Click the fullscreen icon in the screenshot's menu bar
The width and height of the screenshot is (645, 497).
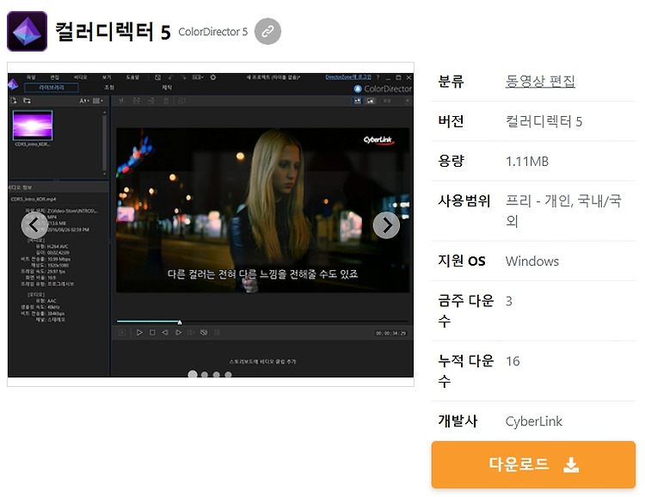pyautogui.click(x=158, y=77)
